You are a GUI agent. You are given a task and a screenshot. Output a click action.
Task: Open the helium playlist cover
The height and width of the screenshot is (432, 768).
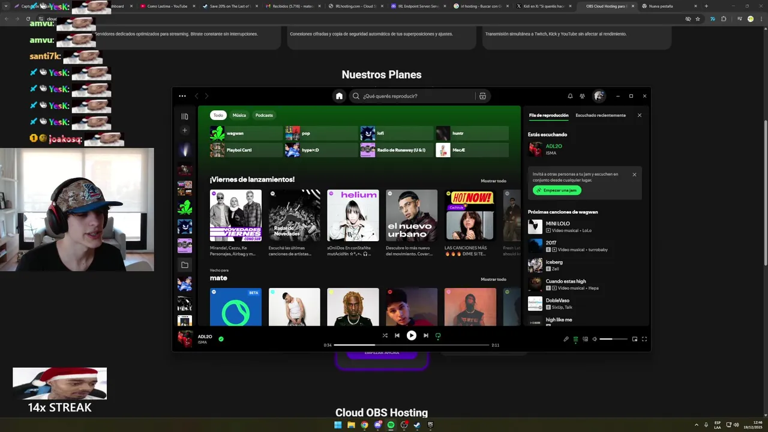[353, 215]
